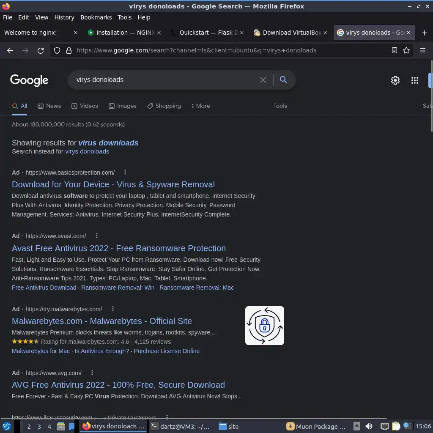Open options for avast.com ad

[97, 236]
